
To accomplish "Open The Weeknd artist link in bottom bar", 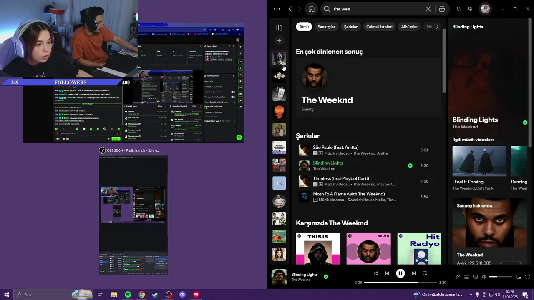I will 301,280.
